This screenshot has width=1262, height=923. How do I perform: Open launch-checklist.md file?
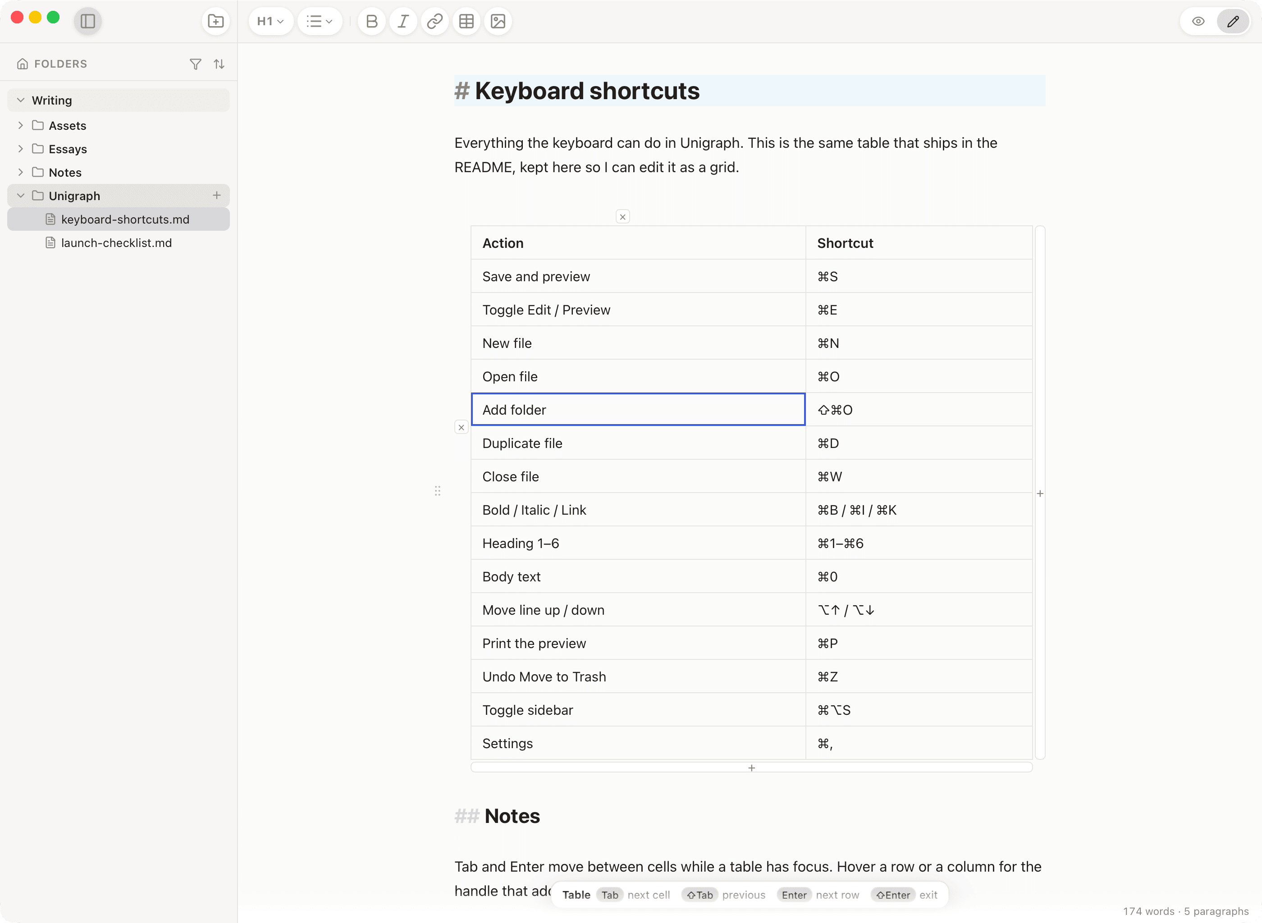[119, 242]
